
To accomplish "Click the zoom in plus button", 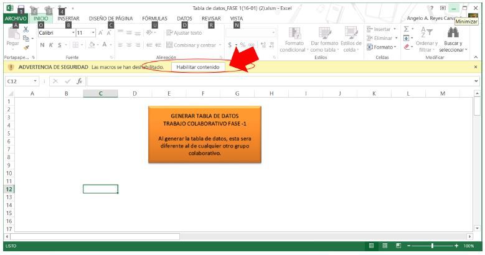I will tap(456, 246).
